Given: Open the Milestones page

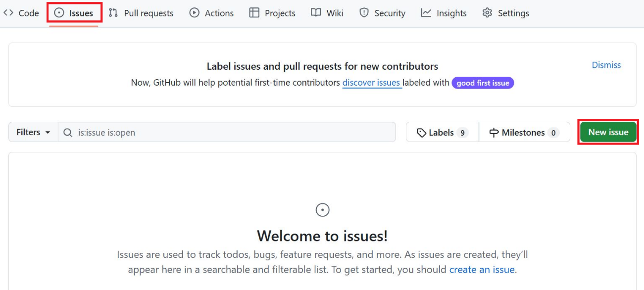Looking at the screenshot, I should click(524, 132).
